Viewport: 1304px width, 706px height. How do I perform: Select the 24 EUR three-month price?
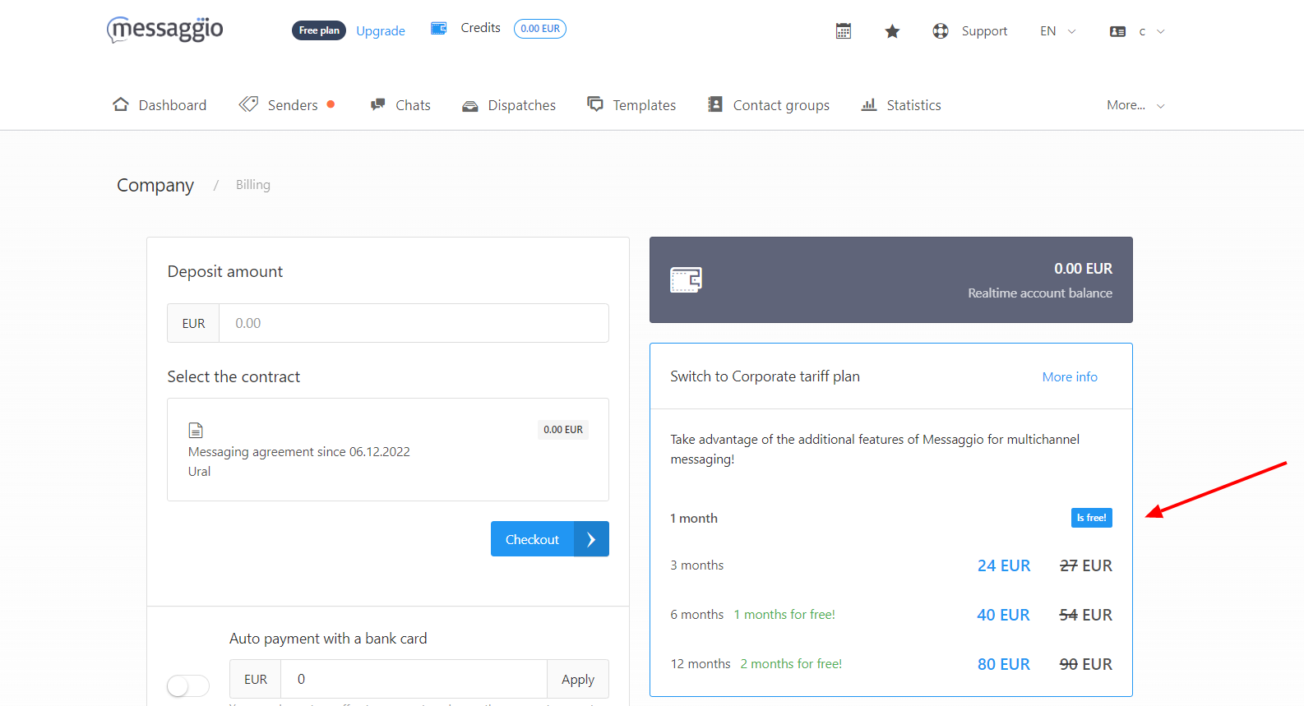coord(1004,565)
